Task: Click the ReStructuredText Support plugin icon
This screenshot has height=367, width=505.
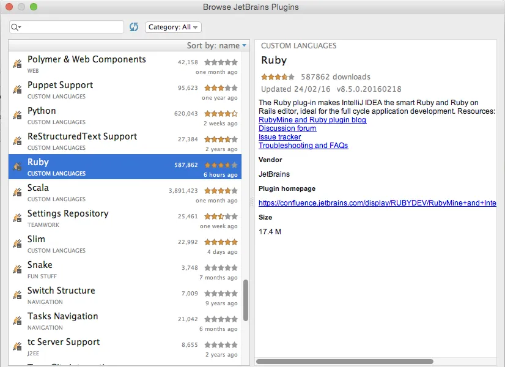Action: (17, 141)
